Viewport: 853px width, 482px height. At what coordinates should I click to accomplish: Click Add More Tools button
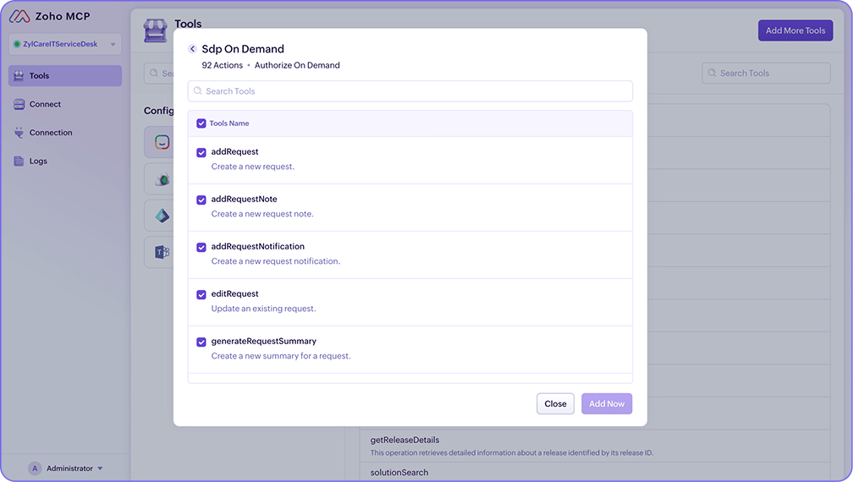pos(795,30)
